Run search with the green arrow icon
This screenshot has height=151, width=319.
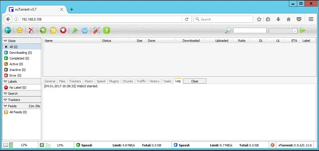(x=303, y=30)
